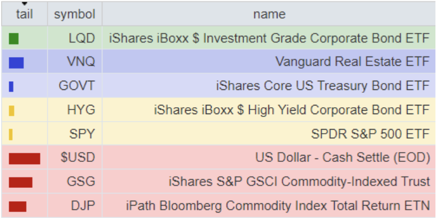Select US Dollar - Cash Settle (EOD) name
This screenshot has height=219, width=436.
coord(342,157)
